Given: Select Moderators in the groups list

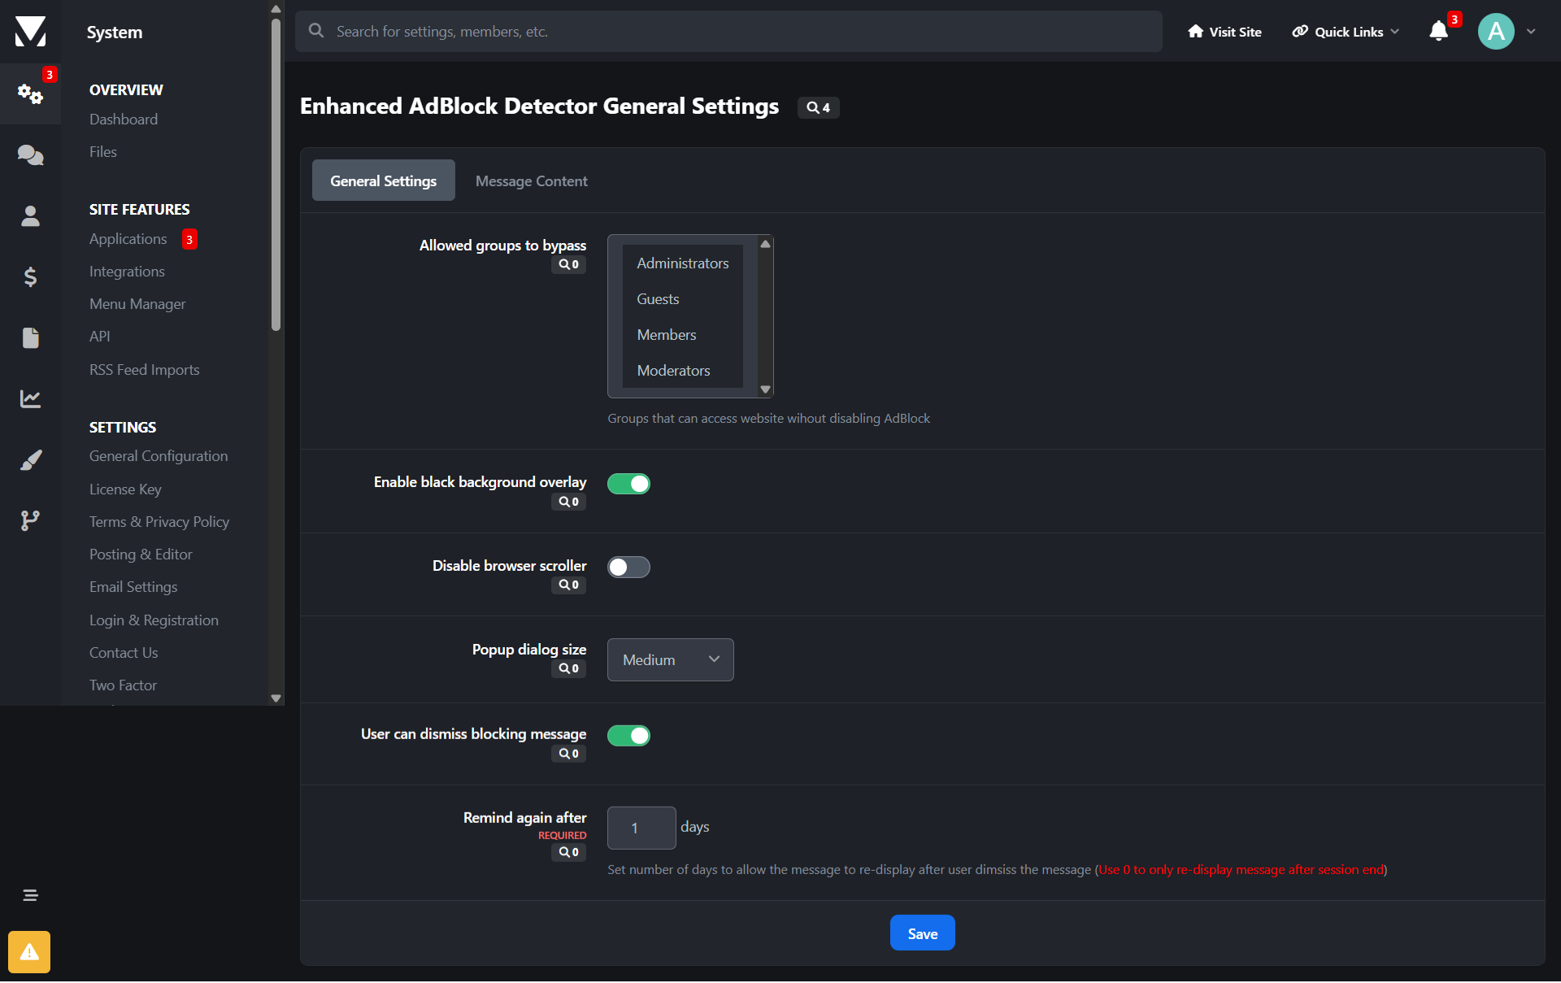Looking at the screenshot, I should point(682,371).
